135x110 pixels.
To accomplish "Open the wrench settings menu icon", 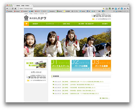I will click(128, 8).
